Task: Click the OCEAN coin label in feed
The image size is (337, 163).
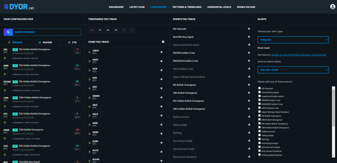Action: 7,82
